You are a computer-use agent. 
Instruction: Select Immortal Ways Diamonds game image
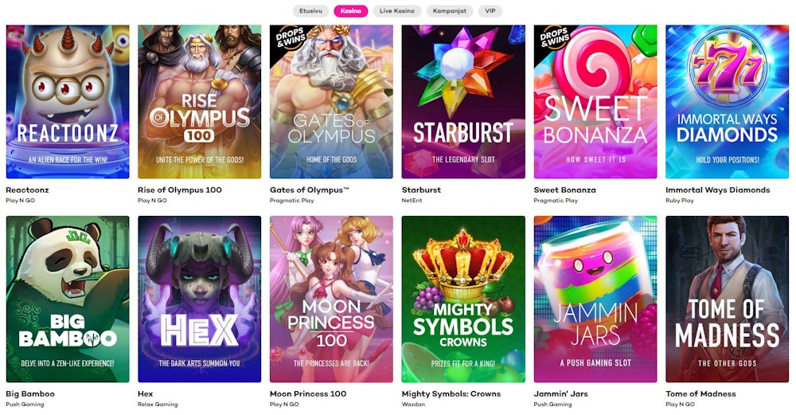(x=727, y=101)
